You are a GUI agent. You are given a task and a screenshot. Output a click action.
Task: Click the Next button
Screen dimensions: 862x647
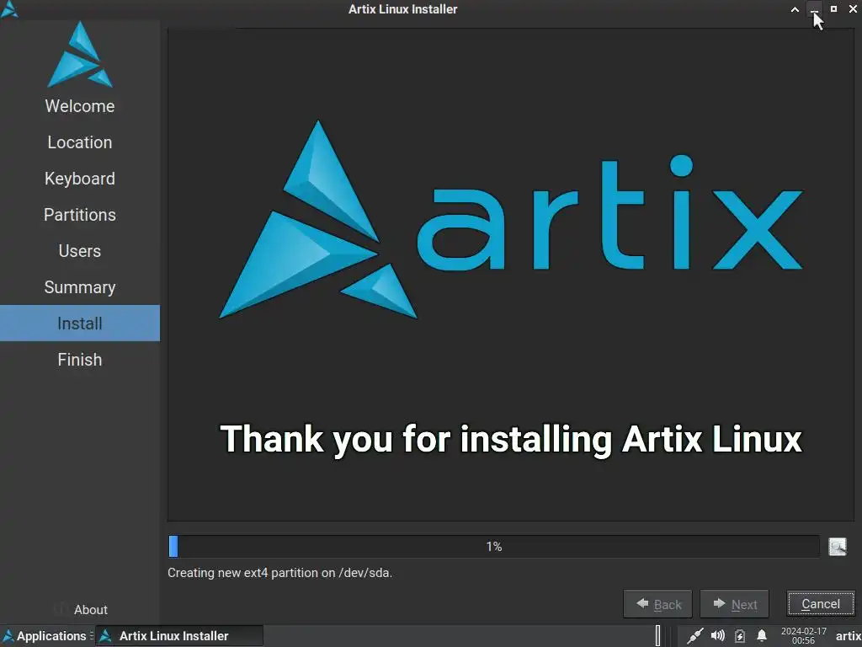(734, 604)
